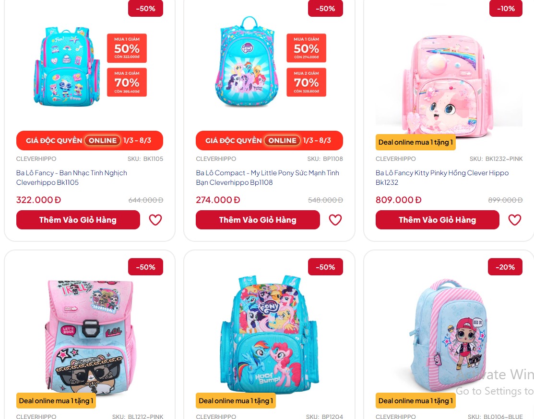Add Kitty Pinky Hồng backpack to cart
This screenshot has height=419, width=534.
tap(437, 220)
